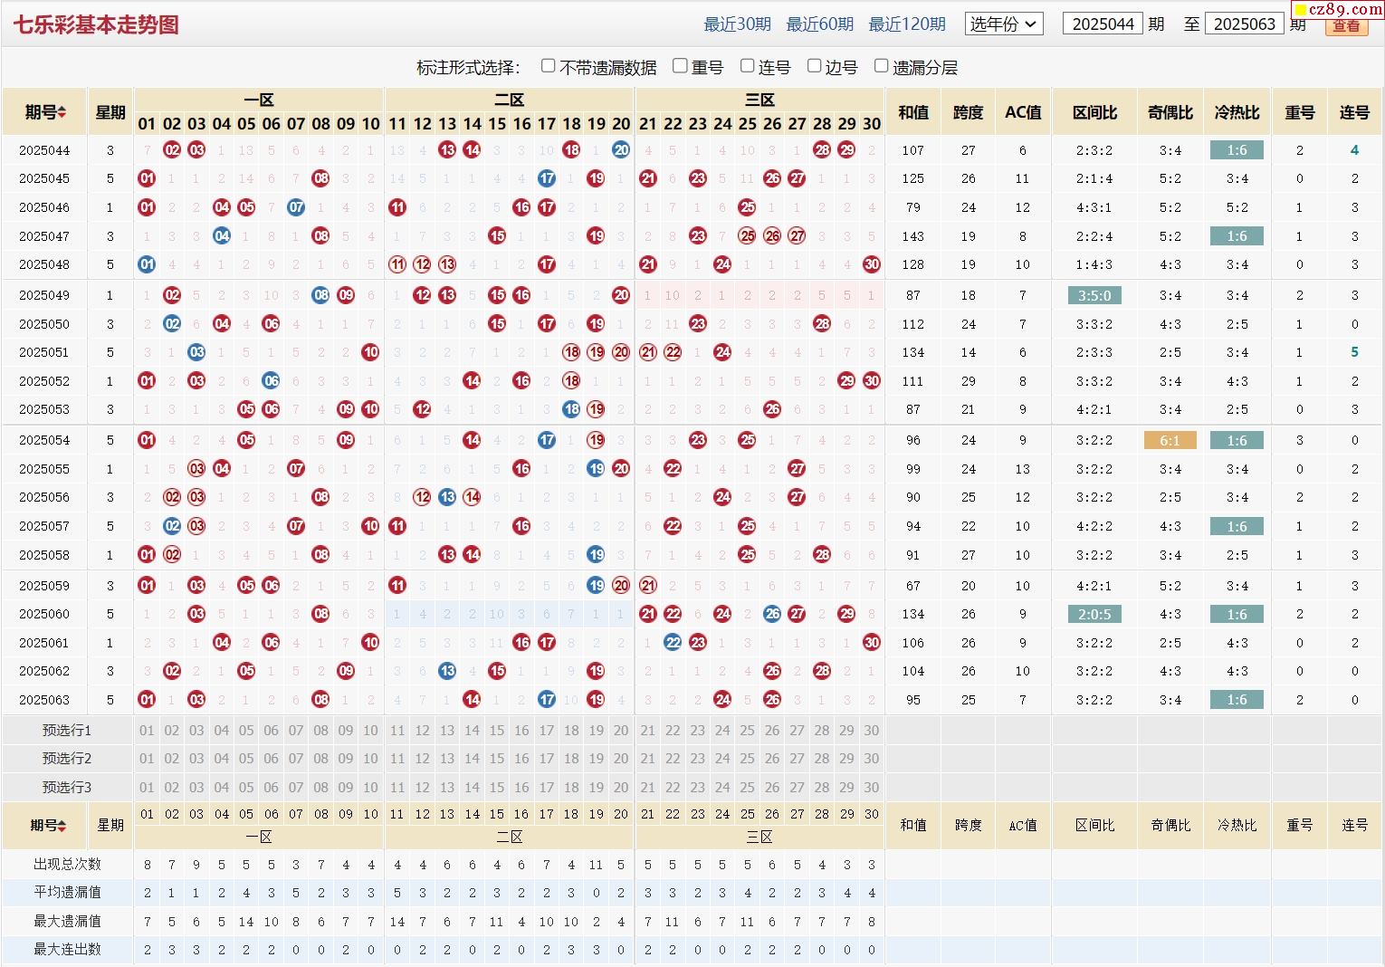1385x967 pixels.
Task: Click the end period field 2025063
Action: (1244, 24)
